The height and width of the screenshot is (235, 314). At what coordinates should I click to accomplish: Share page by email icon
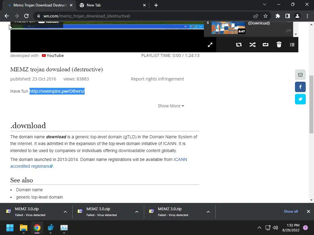300,75
